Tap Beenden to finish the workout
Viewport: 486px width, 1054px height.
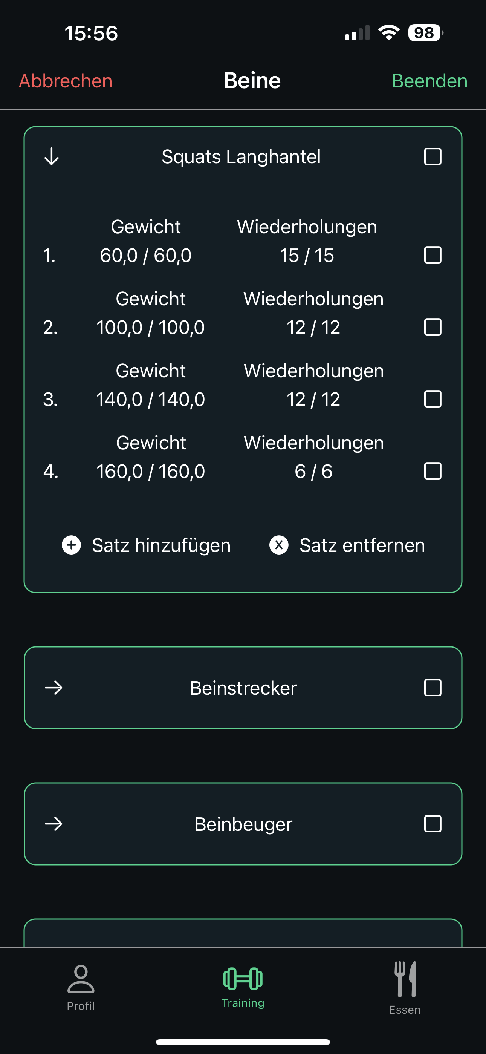coord(429,81)
